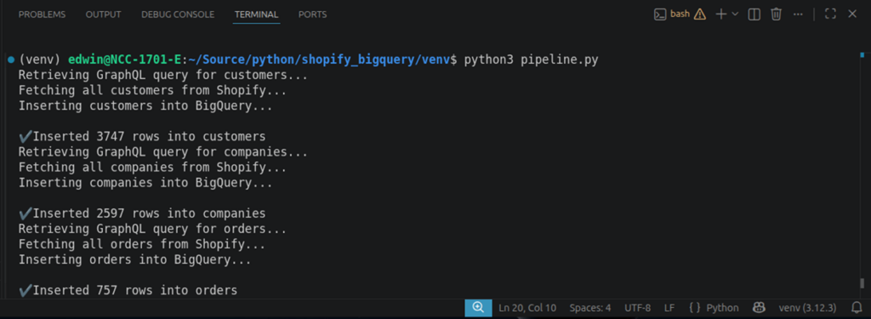Click the blue command decoration dot

11,60
